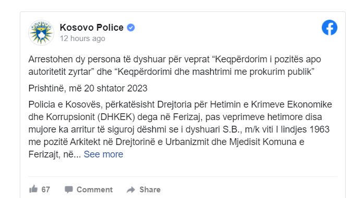Click the Kosovo Police page name

point(91,28)
